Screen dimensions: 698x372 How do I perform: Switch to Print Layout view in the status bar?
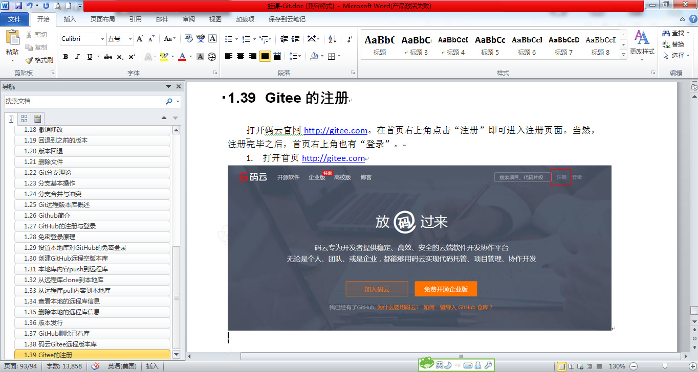[x=562, y=366]
